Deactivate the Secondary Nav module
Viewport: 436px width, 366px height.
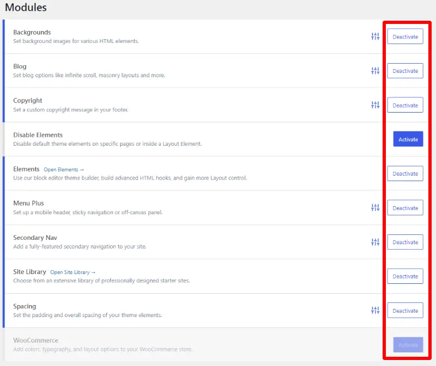pos(405,242)
